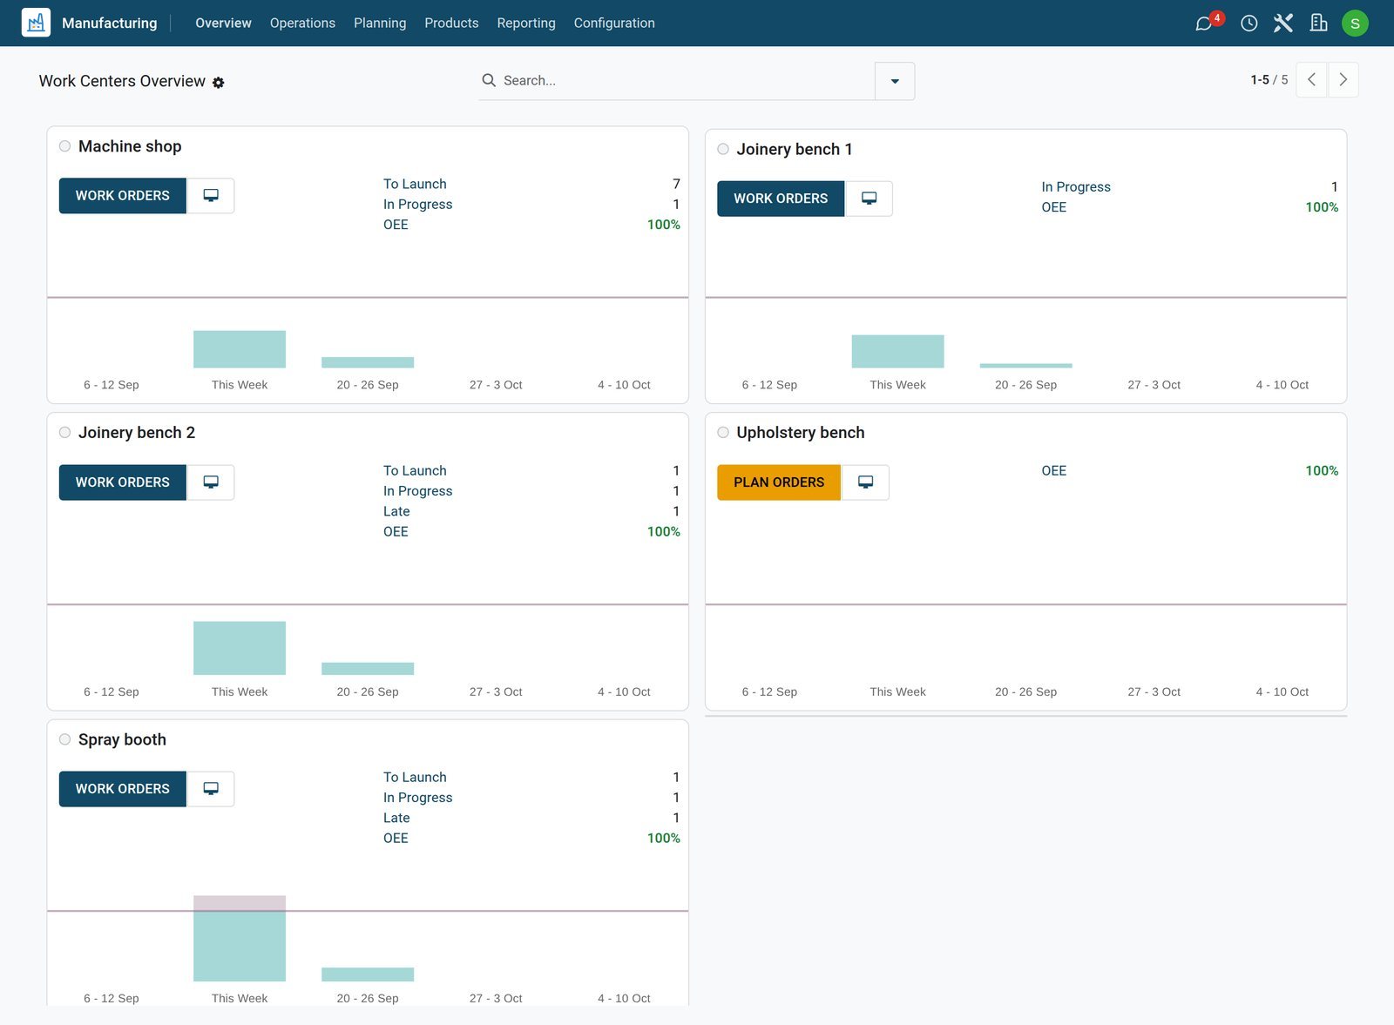Open the company switcher building icon
1394x1025 pixels.
pos(1319,24)
